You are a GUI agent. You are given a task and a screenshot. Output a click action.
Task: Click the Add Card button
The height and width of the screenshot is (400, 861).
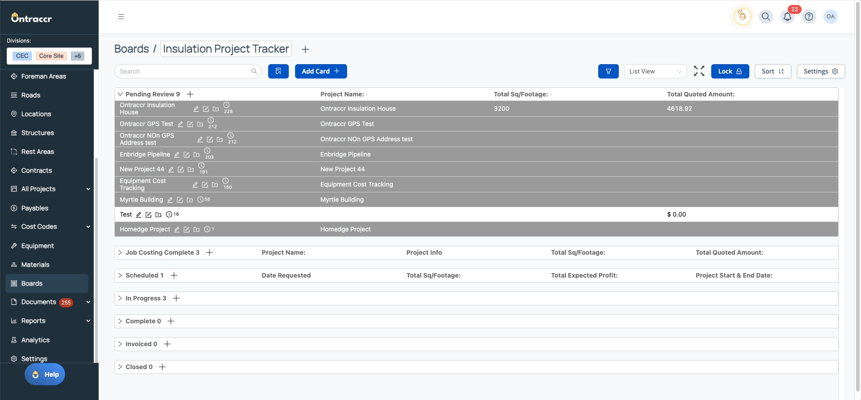pyautogui.click(x=321, y=71)
